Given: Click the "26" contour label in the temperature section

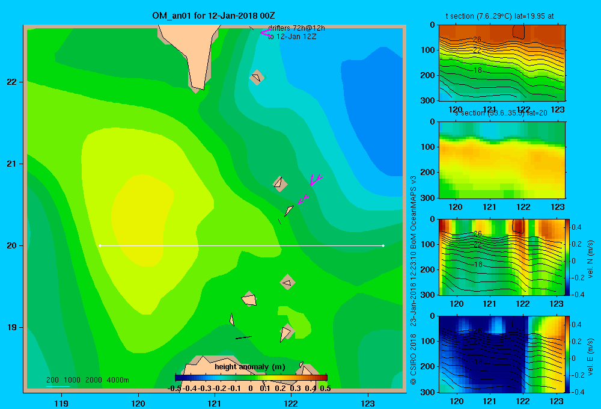Looking at the screenshot, I should [477, 39].
